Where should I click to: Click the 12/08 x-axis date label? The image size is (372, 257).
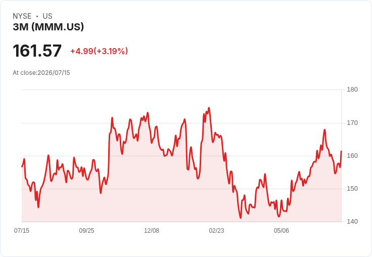point(152,230)
